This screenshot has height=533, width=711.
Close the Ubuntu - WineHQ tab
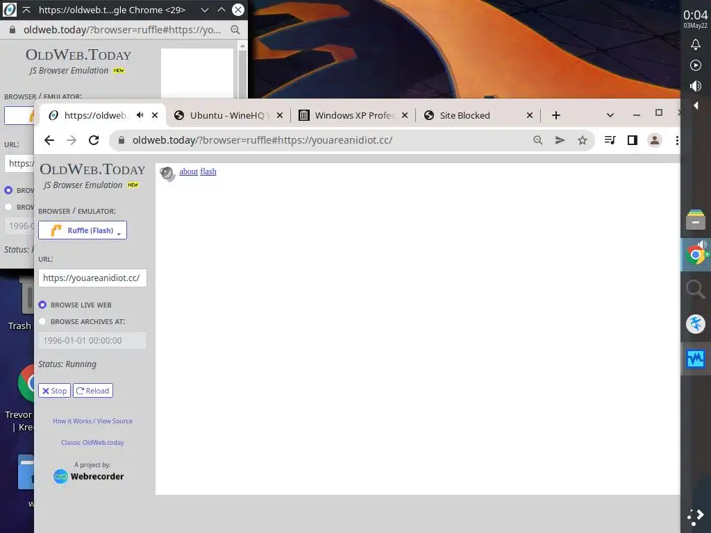click(280, 115)
